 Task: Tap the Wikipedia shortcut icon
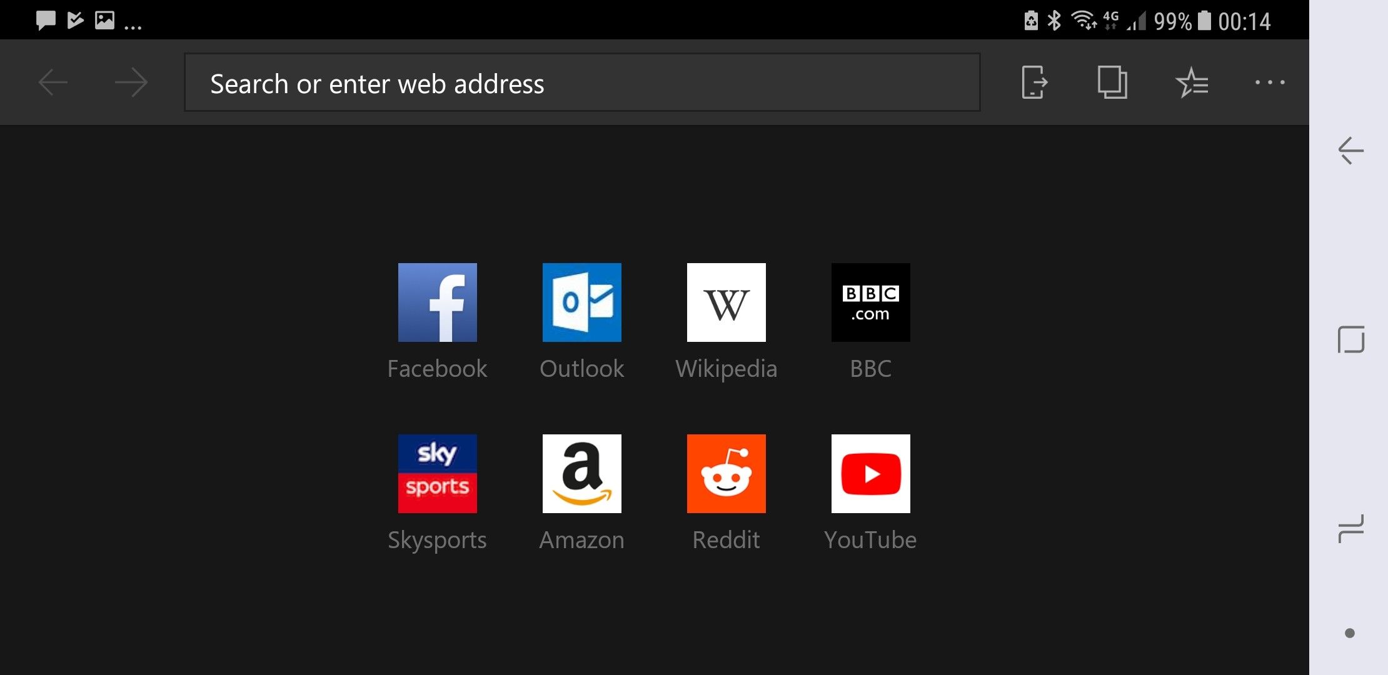(726, 302)
